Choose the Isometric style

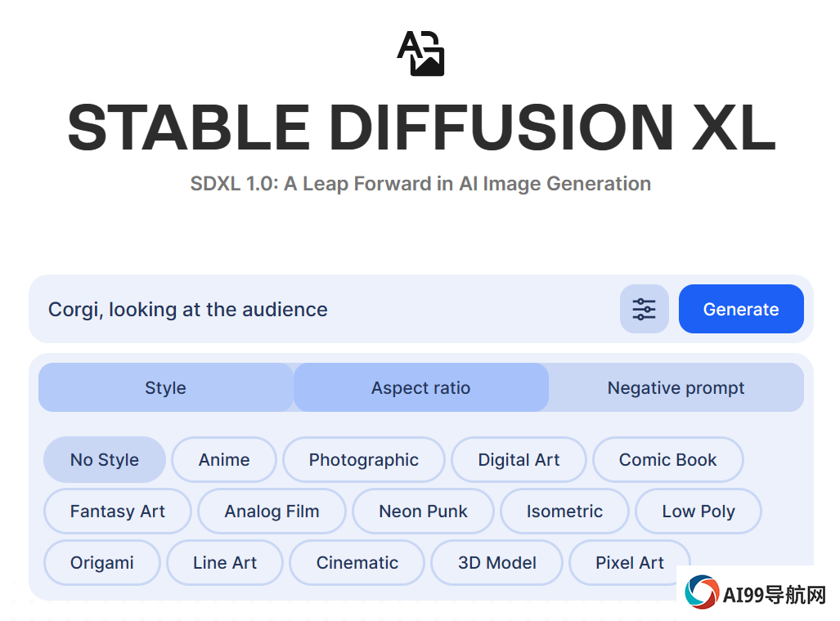point(564,512)
